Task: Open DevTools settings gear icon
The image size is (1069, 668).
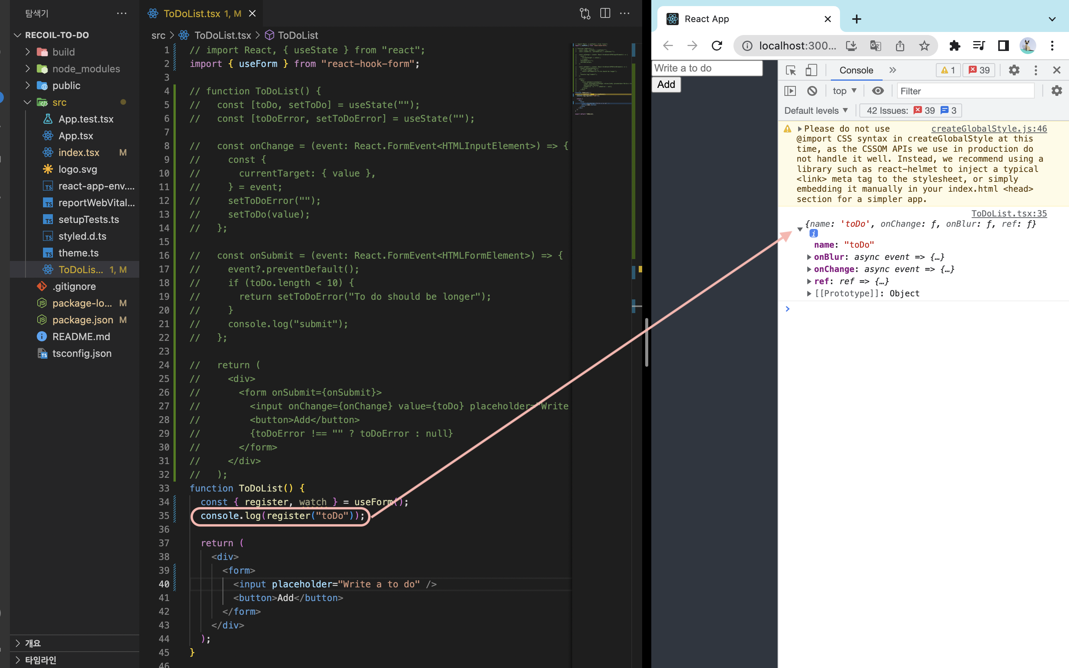Action: tap(1014, 70)
